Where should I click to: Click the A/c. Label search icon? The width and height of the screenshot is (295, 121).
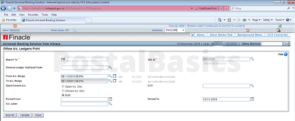110,104
